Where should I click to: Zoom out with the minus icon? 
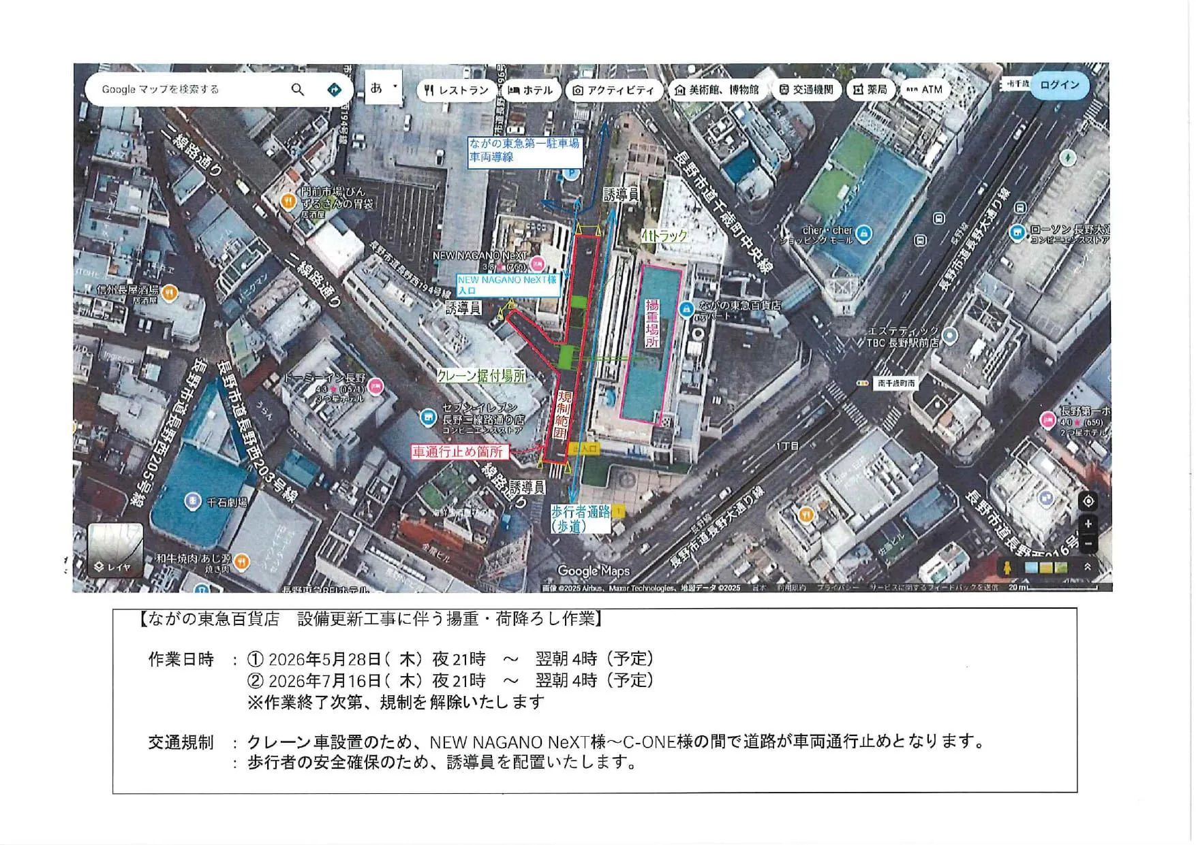[x=1088, y=543]
